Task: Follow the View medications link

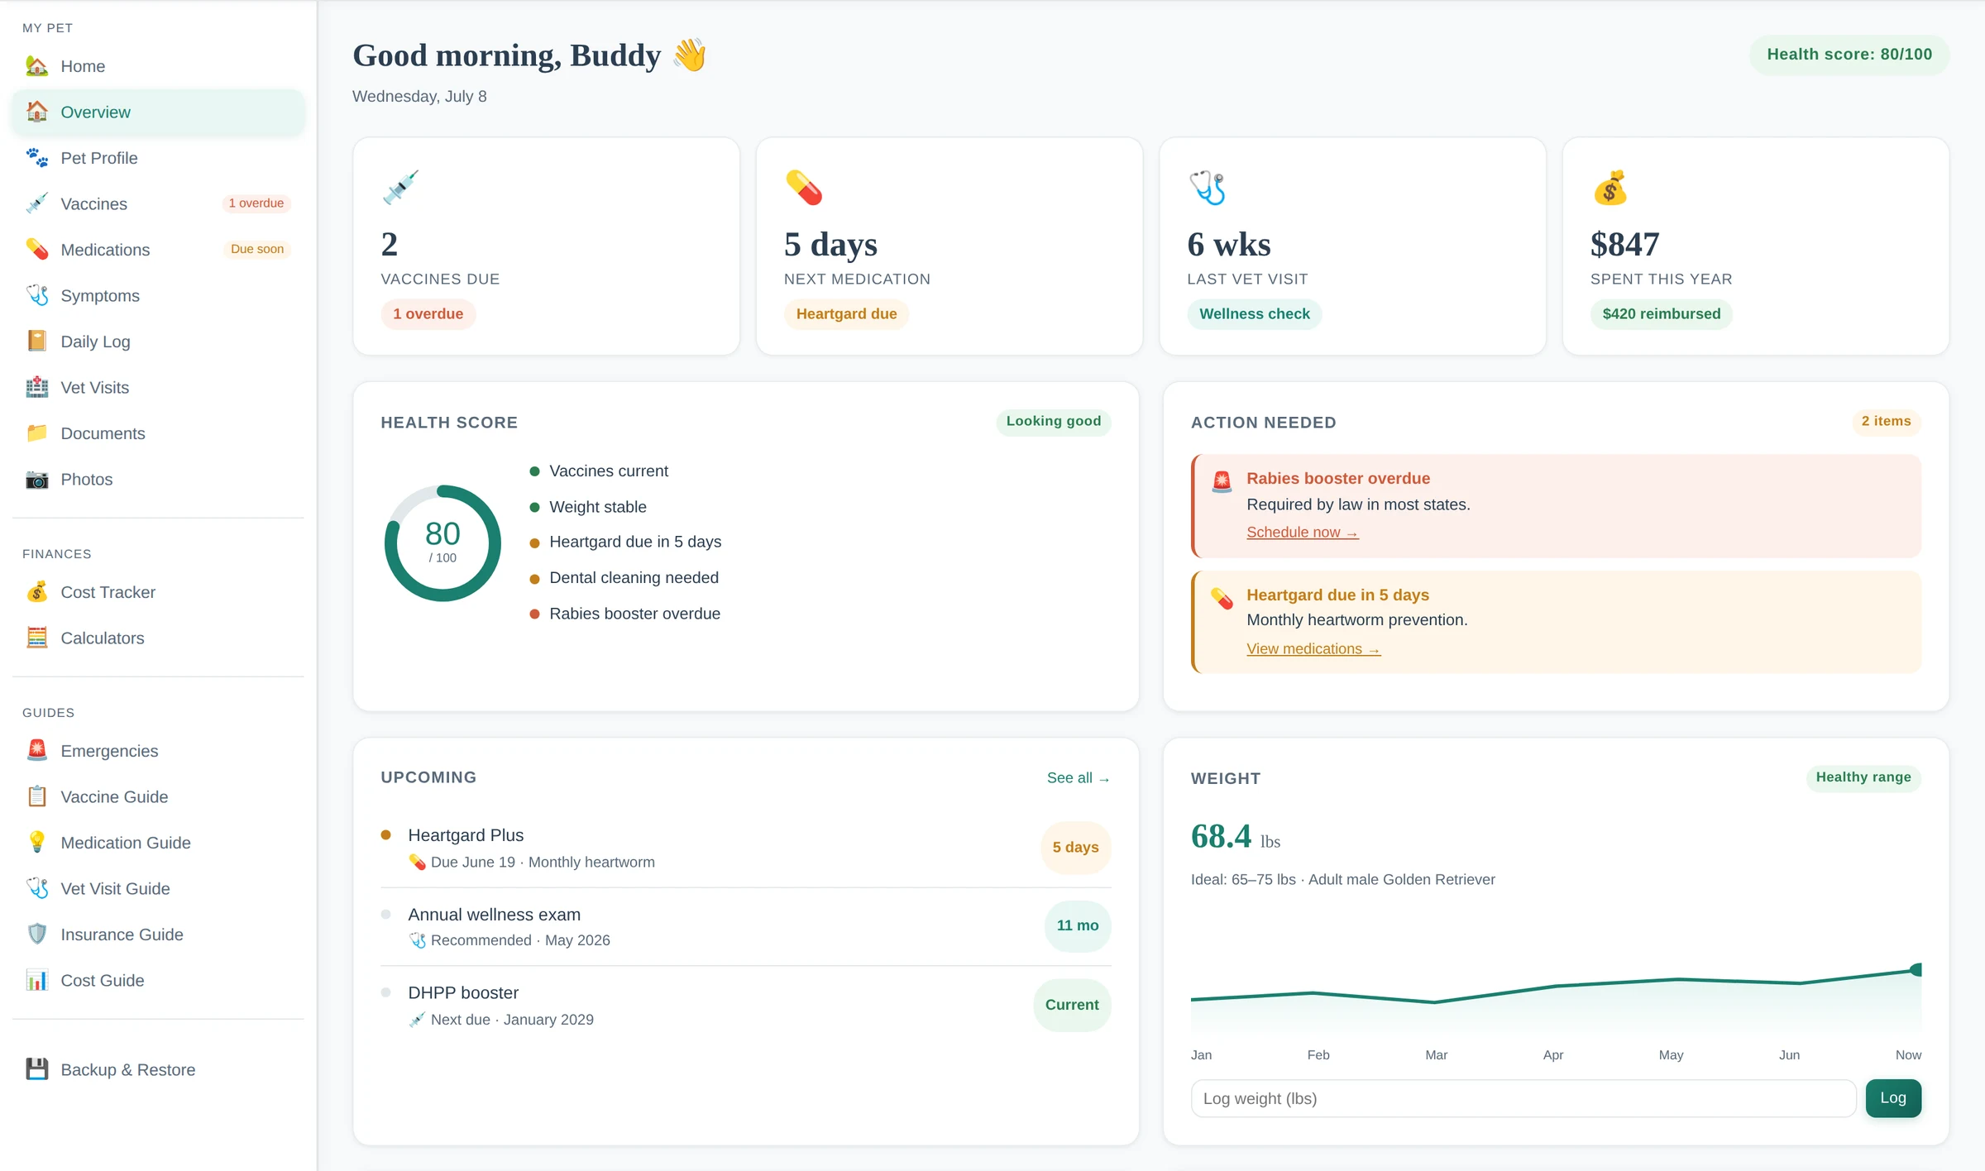Action: point(1313,649)
